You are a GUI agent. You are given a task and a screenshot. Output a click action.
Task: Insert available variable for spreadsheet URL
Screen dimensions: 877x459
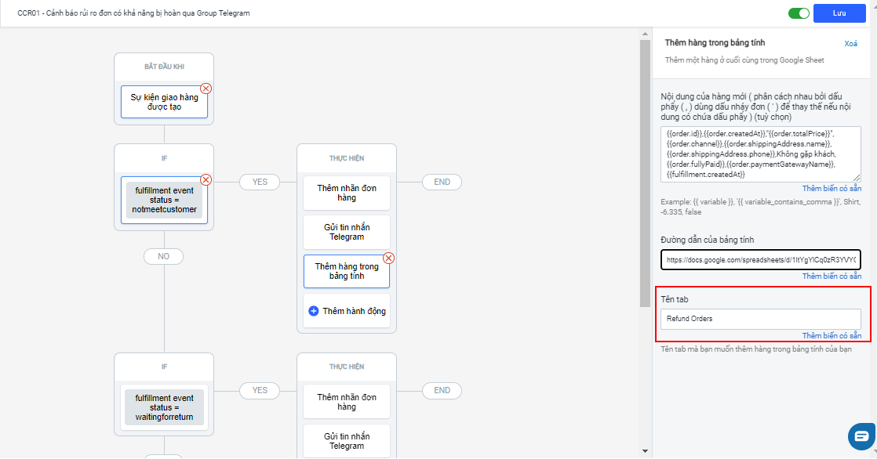(832, 276)
